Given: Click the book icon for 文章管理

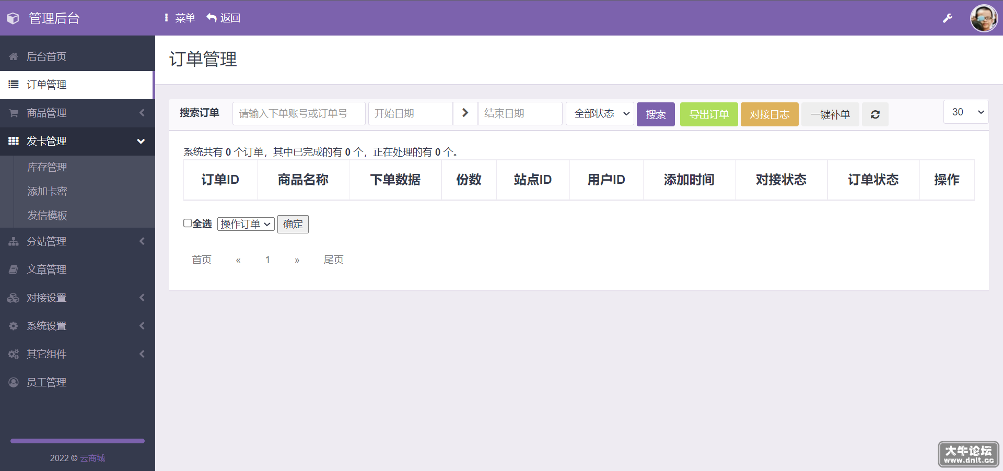Looking at the screenshot, I should pyautogui.click(x=14, y=269).
